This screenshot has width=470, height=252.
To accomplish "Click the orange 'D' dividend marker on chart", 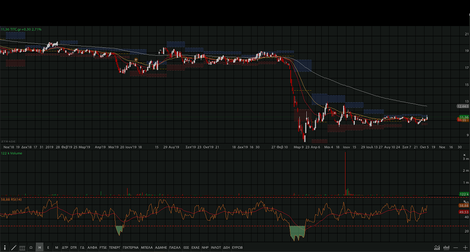I will [x=136, y=60].
